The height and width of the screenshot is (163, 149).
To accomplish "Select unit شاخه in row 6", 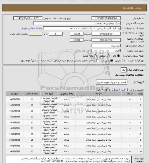I will coord(67,128).
